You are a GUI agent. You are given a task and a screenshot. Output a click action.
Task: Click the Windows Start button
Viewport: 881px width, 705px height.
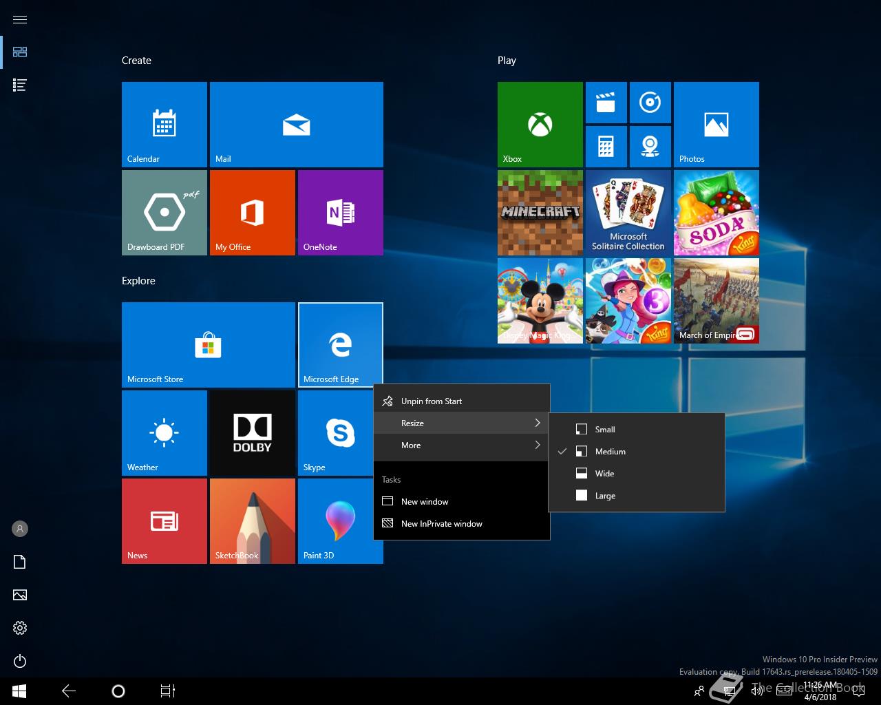point(19,691)
